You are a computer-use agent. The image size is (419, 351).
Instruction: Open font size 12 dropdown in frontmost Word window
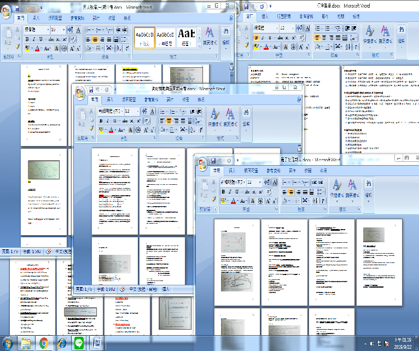tap(260, 182)
